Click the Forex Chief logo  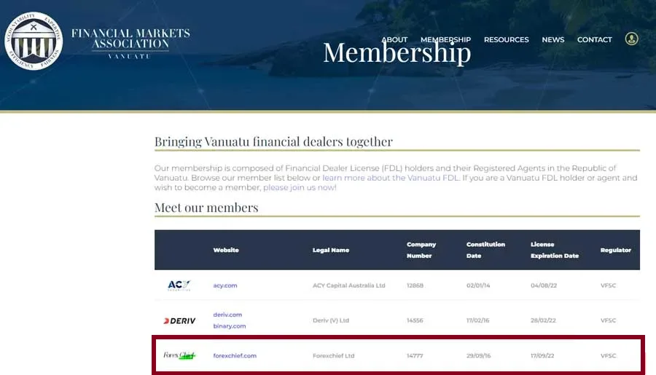click(x=179, y=355)
